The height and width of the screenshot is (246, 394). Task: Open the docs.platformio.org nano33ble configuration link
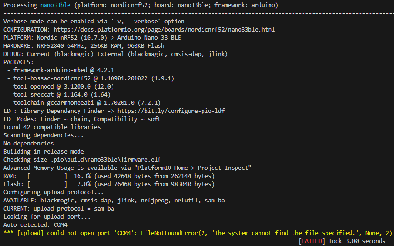coord(164,30)
